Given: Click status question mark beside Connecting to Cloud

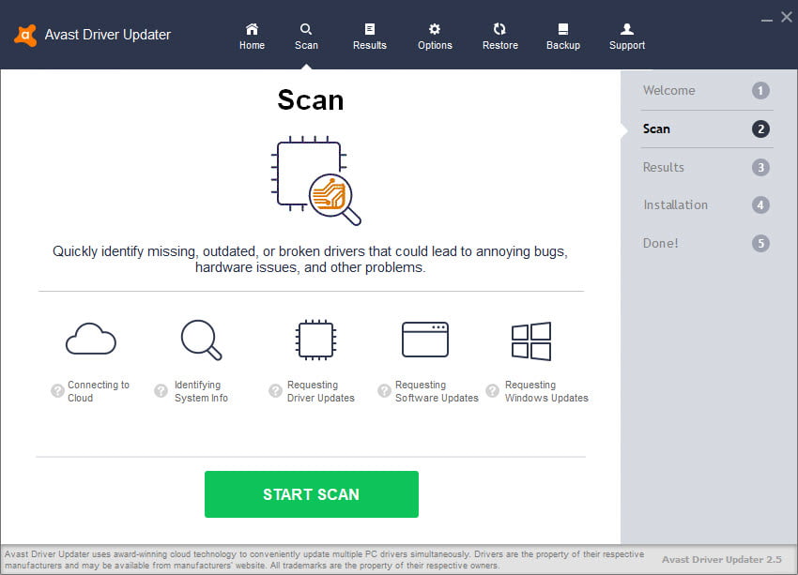Looking at the screenshot, I should pos(57,390).
